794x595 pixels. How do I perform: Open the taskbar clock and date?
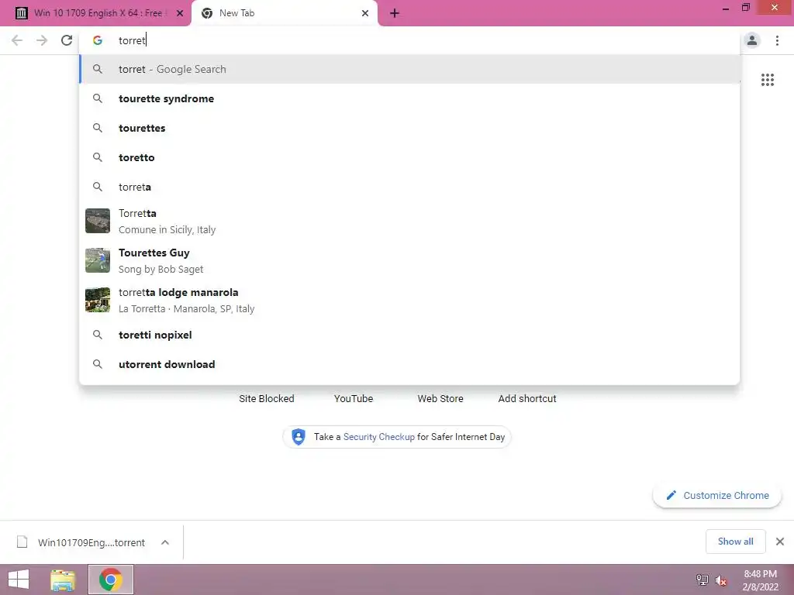(x=760, y=580)
